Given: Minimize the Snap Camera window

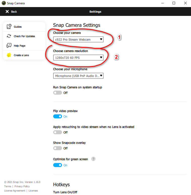Looking at the screenshot, I should [x=163, y=3].
